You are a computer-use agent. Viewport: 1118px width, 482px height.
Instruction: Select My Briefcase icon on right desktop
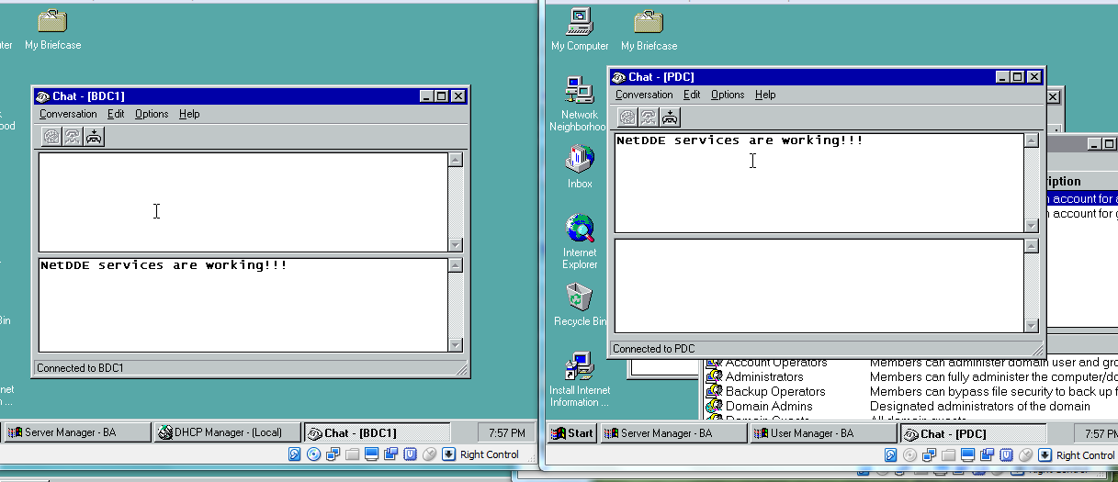(x=649, y=28)
